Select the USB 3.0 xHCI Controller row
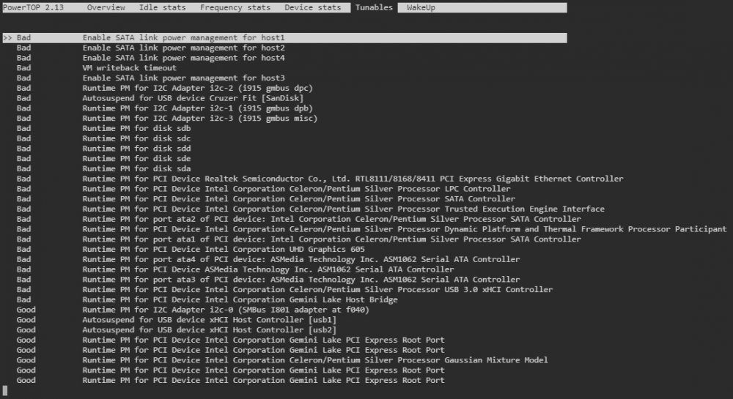Image resolution: width=733 pixels, height=399 pixels. tap(284, 290)
